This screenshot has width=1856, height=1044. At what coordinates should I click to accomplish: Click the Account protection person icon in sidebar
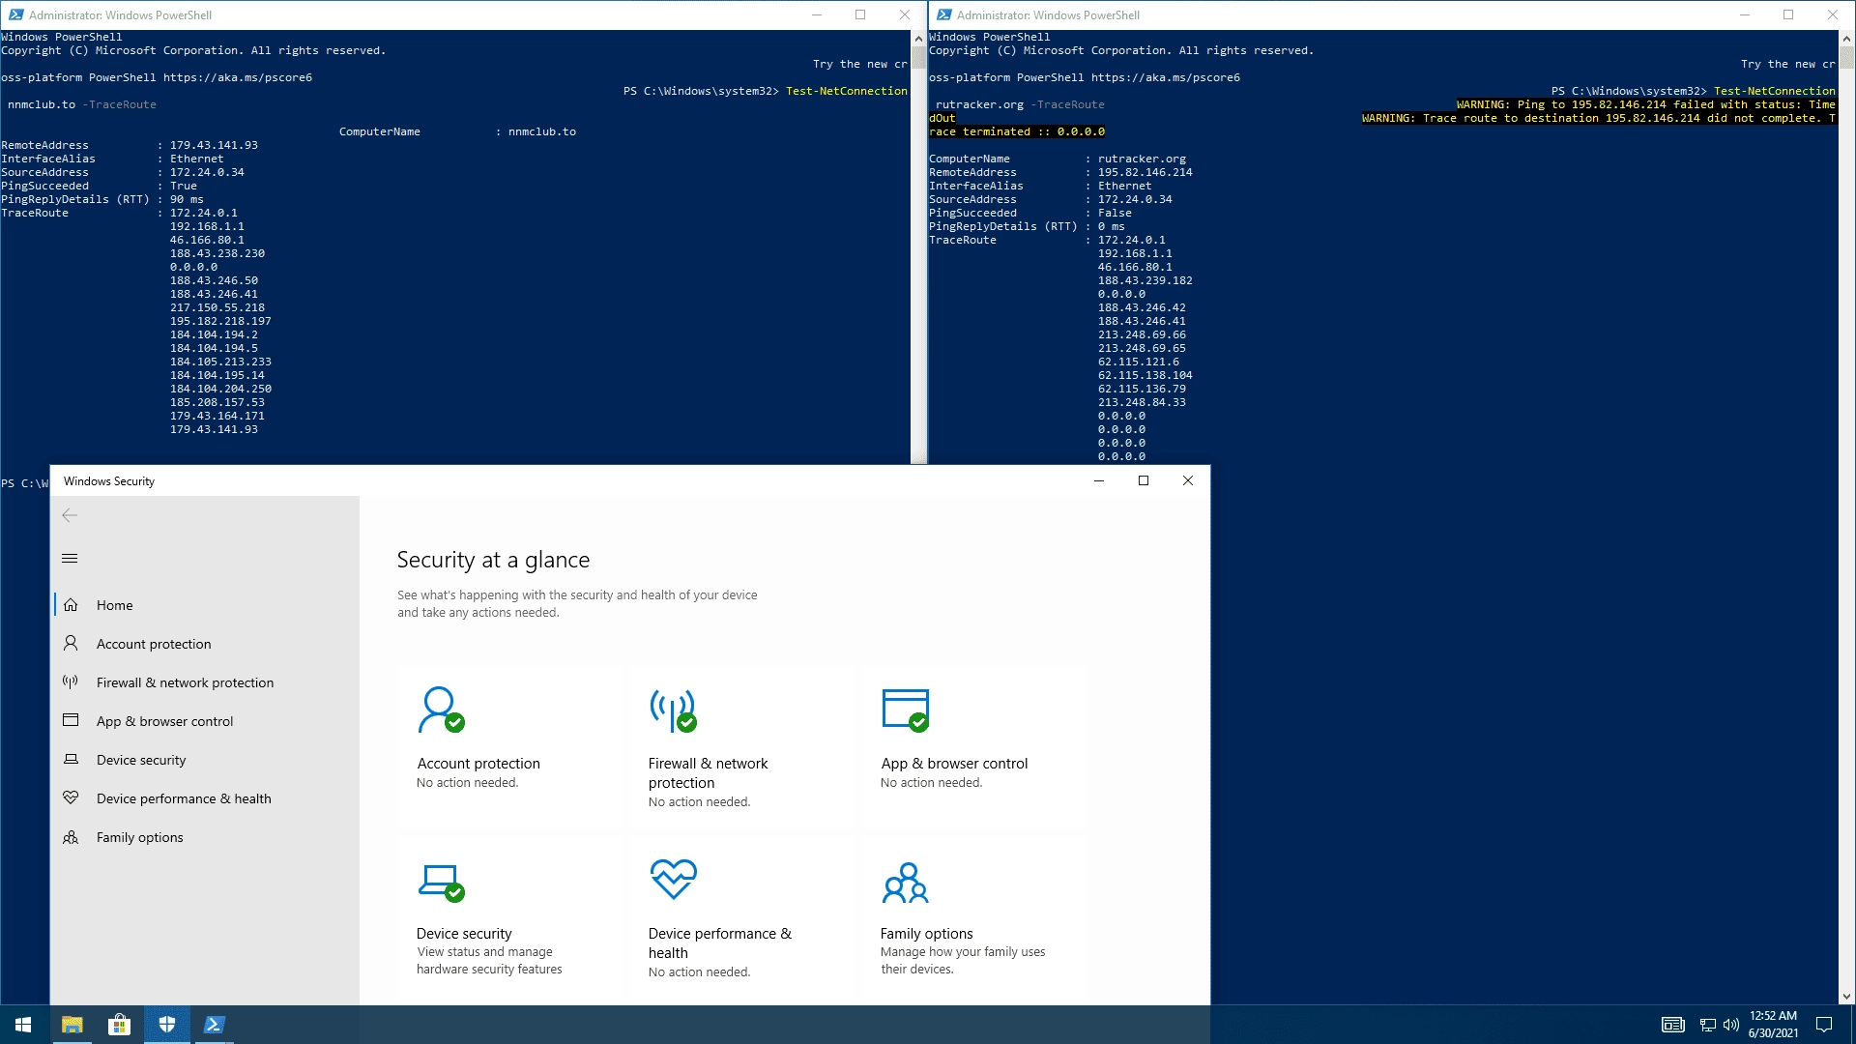coord(71,643)
